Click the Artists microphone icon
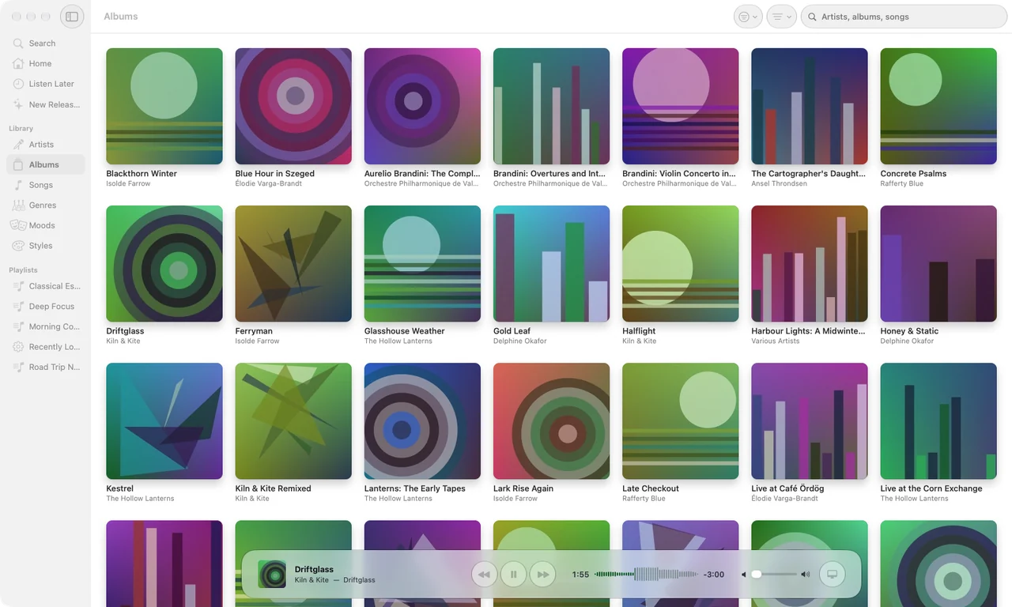The image size is (1012, 607). click(18, 145)
